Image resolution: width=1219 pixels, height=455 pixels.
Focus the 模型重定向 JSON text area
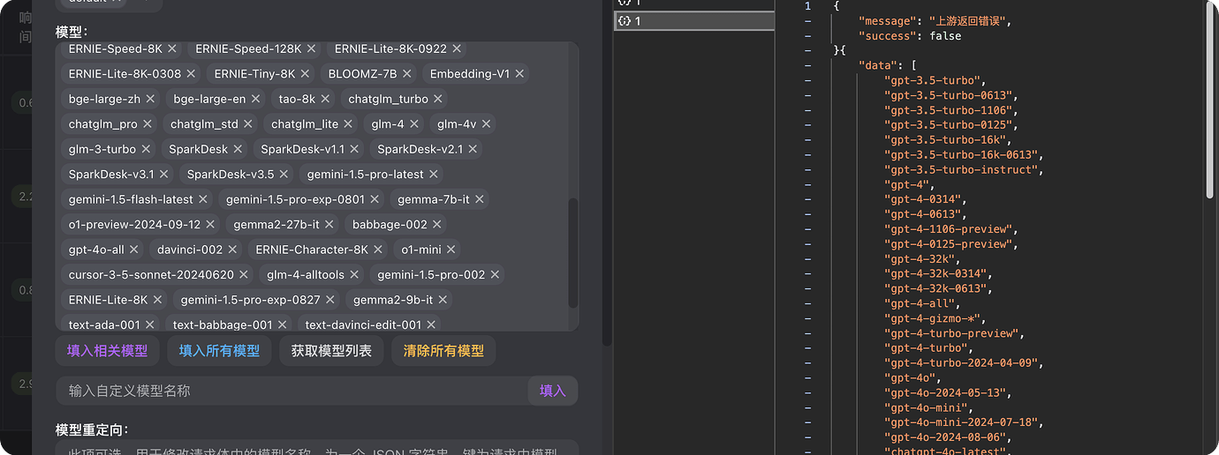[x=317, y=448]
